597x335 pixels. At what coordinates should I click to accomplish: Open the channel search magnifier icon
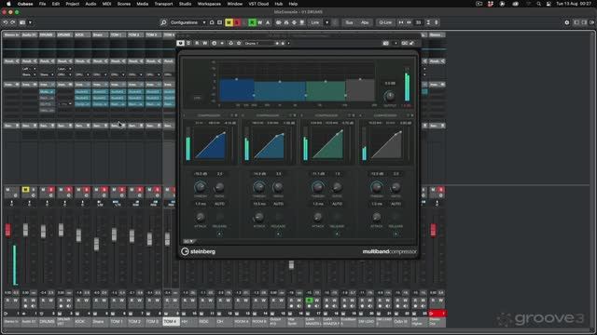163,22
